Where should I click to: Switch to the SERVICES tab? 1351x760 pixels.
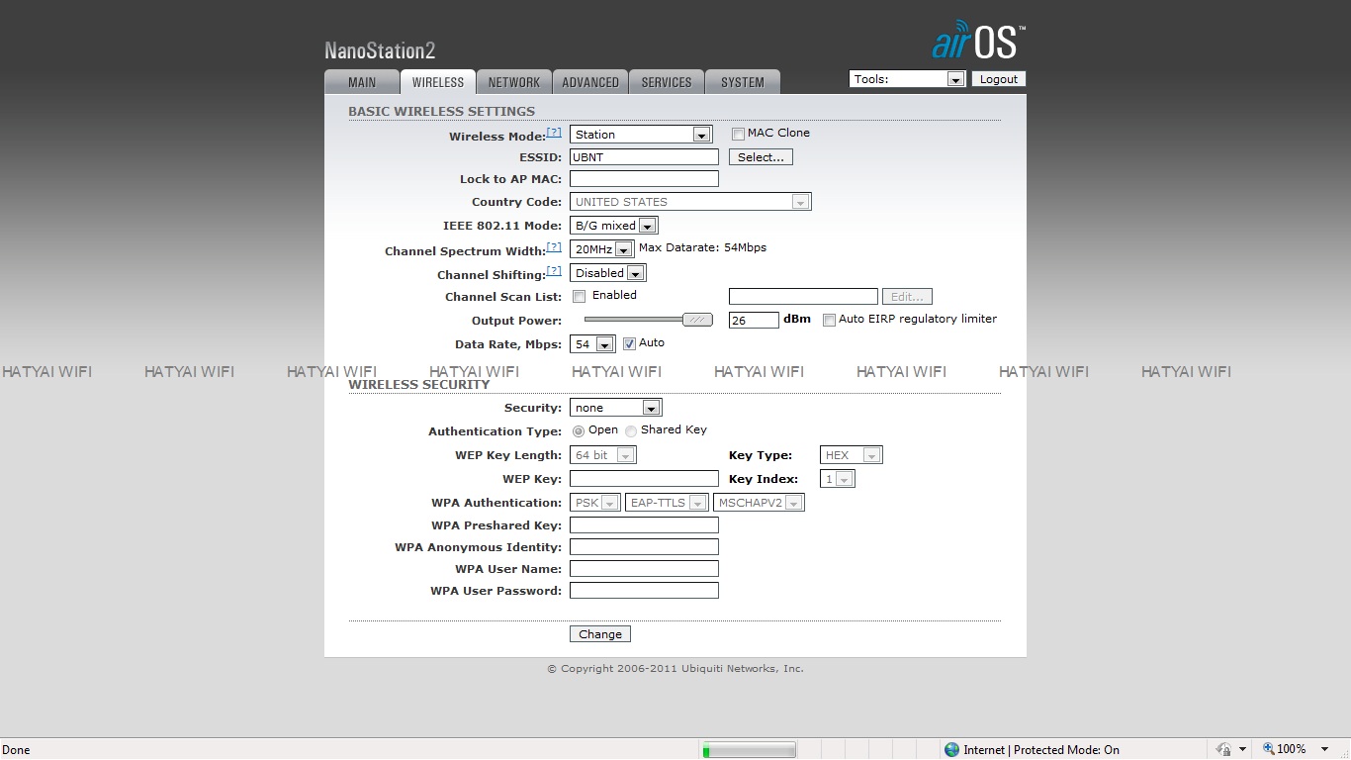(x=667, y=82)
